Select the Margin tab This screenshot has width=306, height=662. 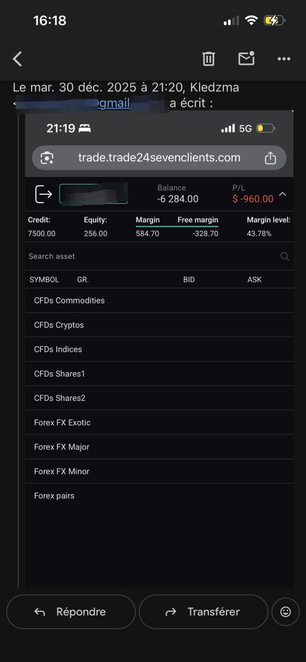point(148,220)
